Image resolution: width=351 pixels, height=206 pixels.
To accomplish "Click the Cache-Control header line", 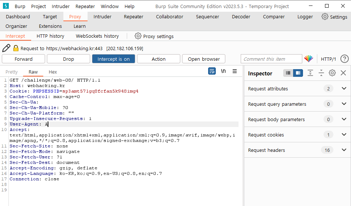I will (x=45, y=97).
